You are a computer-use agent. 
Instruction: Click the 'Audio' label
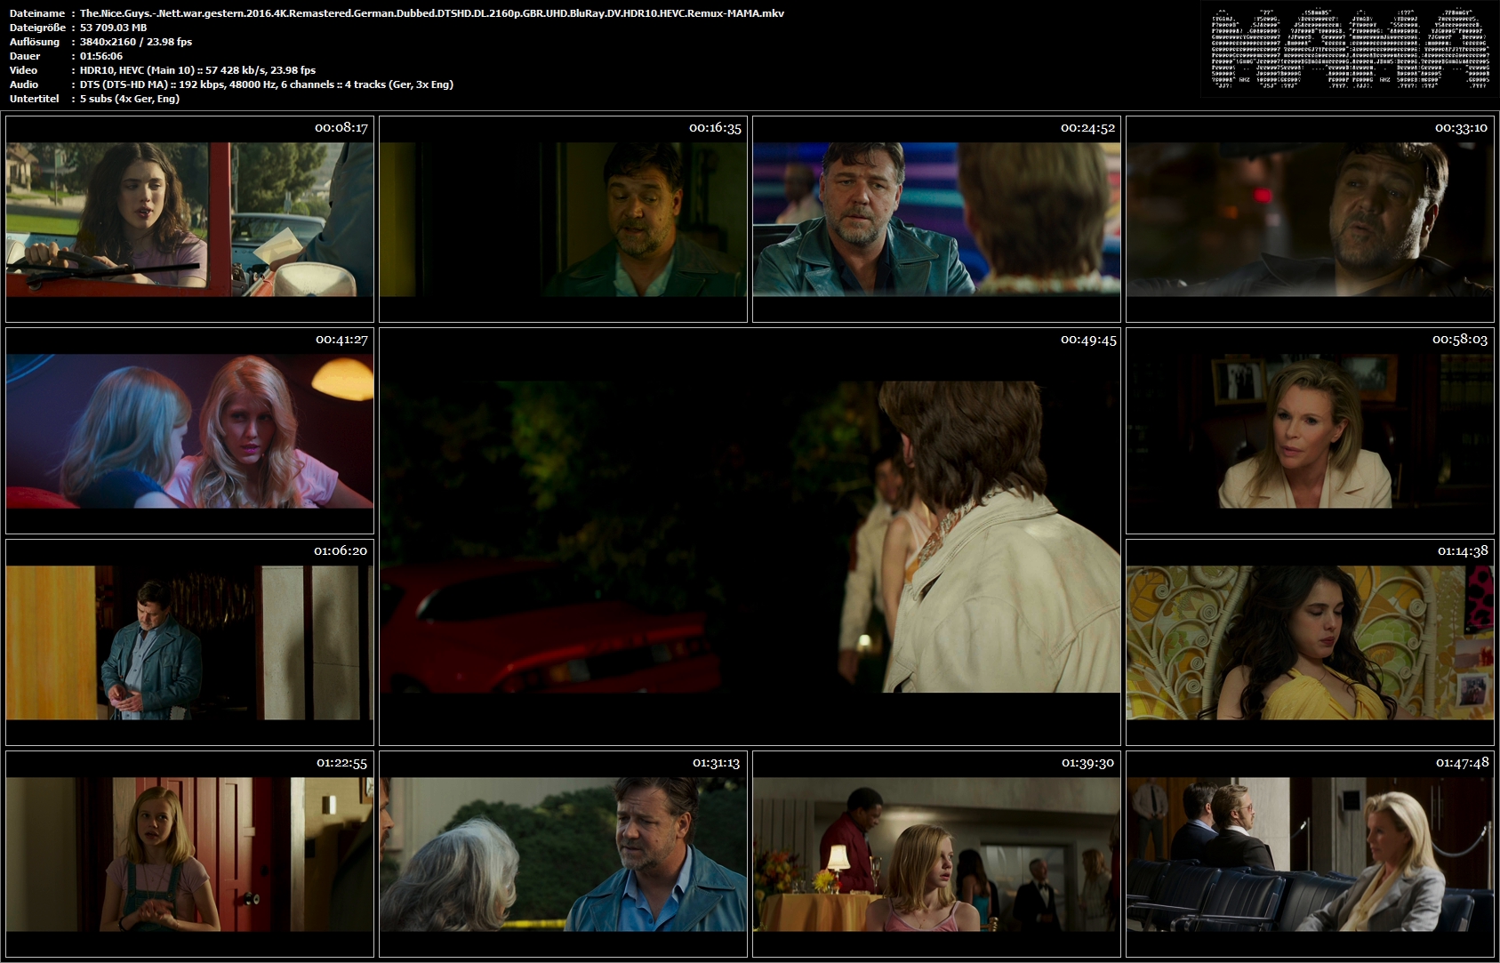pos(24,84)
